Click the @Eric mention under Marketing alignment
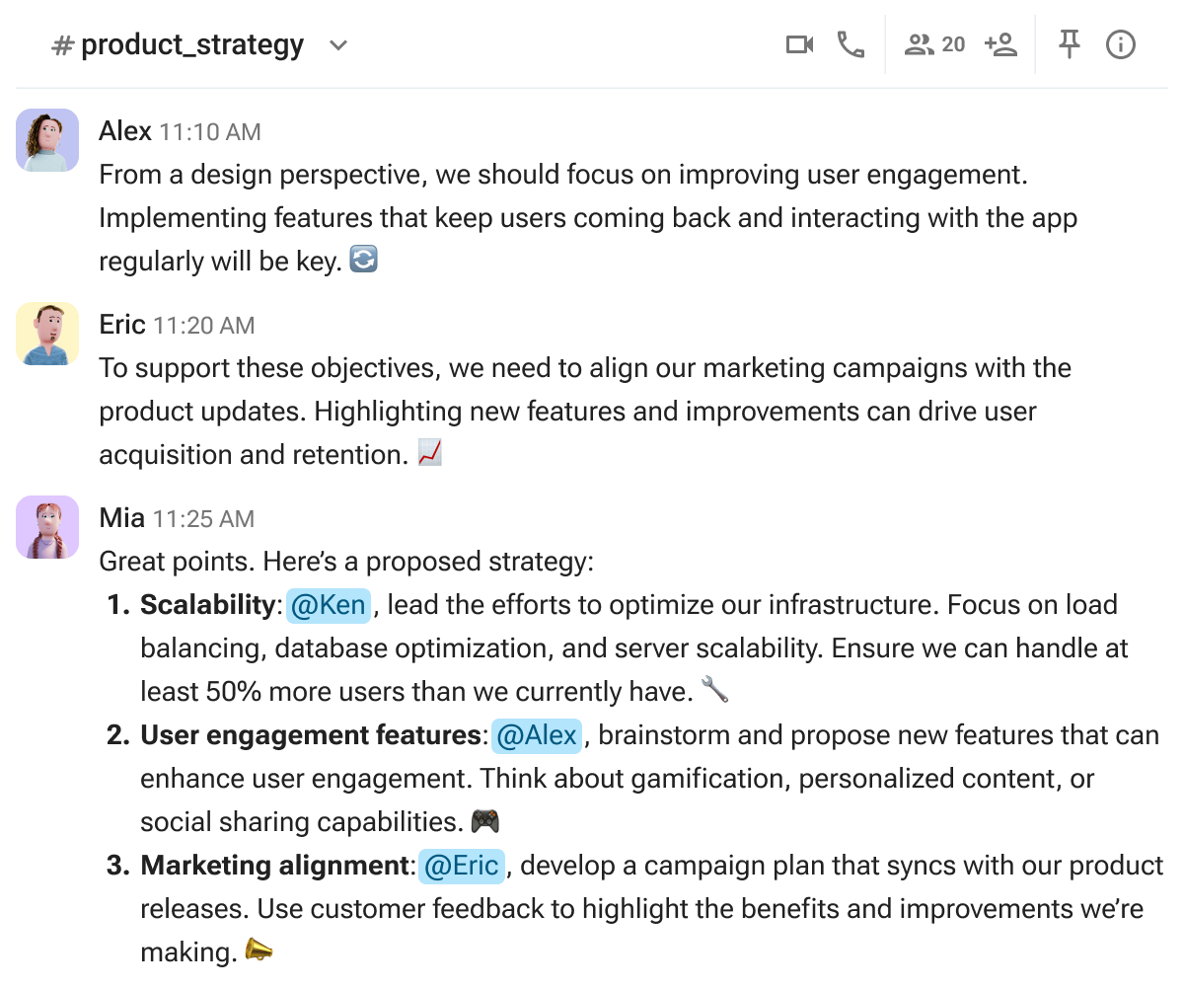 [461, 866]
